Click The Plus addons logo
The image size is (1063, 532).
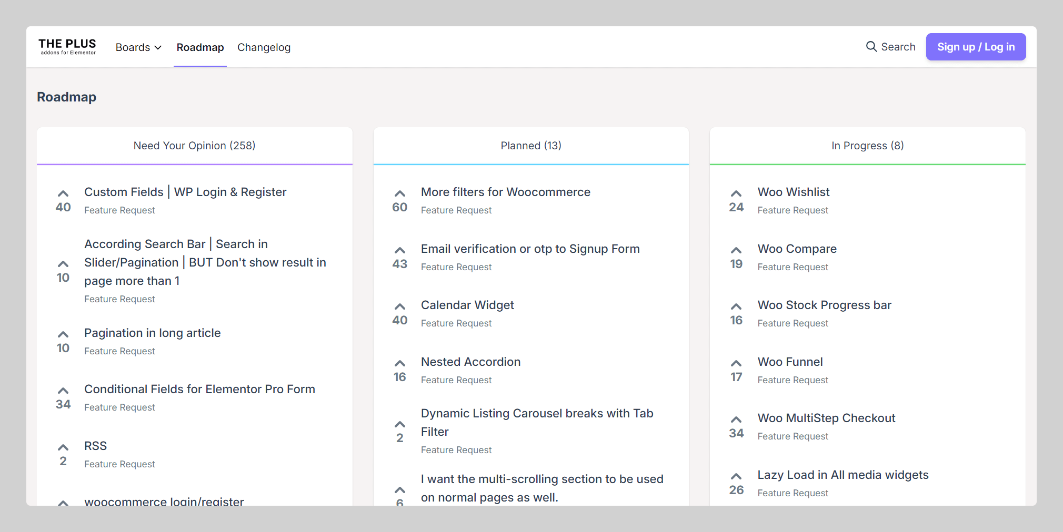pos(67,47)
